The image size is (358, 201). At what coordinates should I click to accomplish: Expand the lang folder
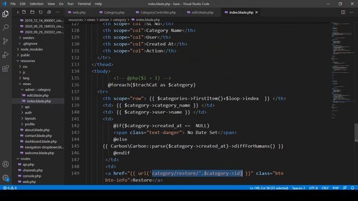point(26,78)
